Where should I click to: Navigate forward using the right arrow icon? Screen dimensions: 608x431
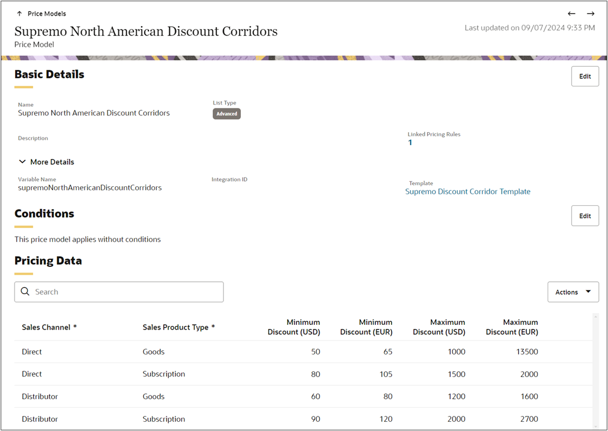591,13
